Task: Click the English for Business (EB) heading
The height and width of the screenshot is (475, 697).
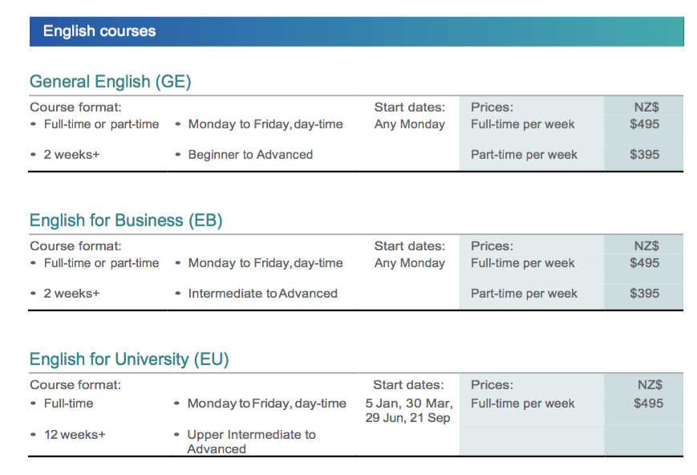Action: coord(126,220)
